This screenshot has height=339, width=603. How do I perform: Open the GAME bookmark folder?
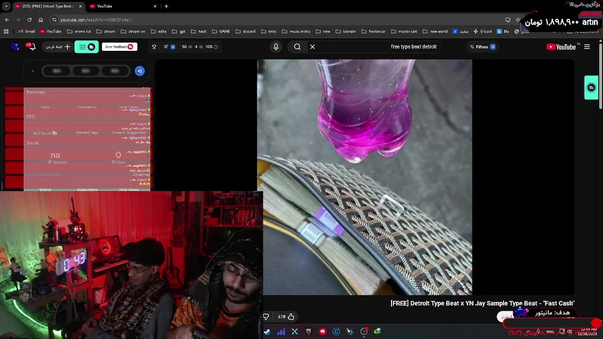221,32
